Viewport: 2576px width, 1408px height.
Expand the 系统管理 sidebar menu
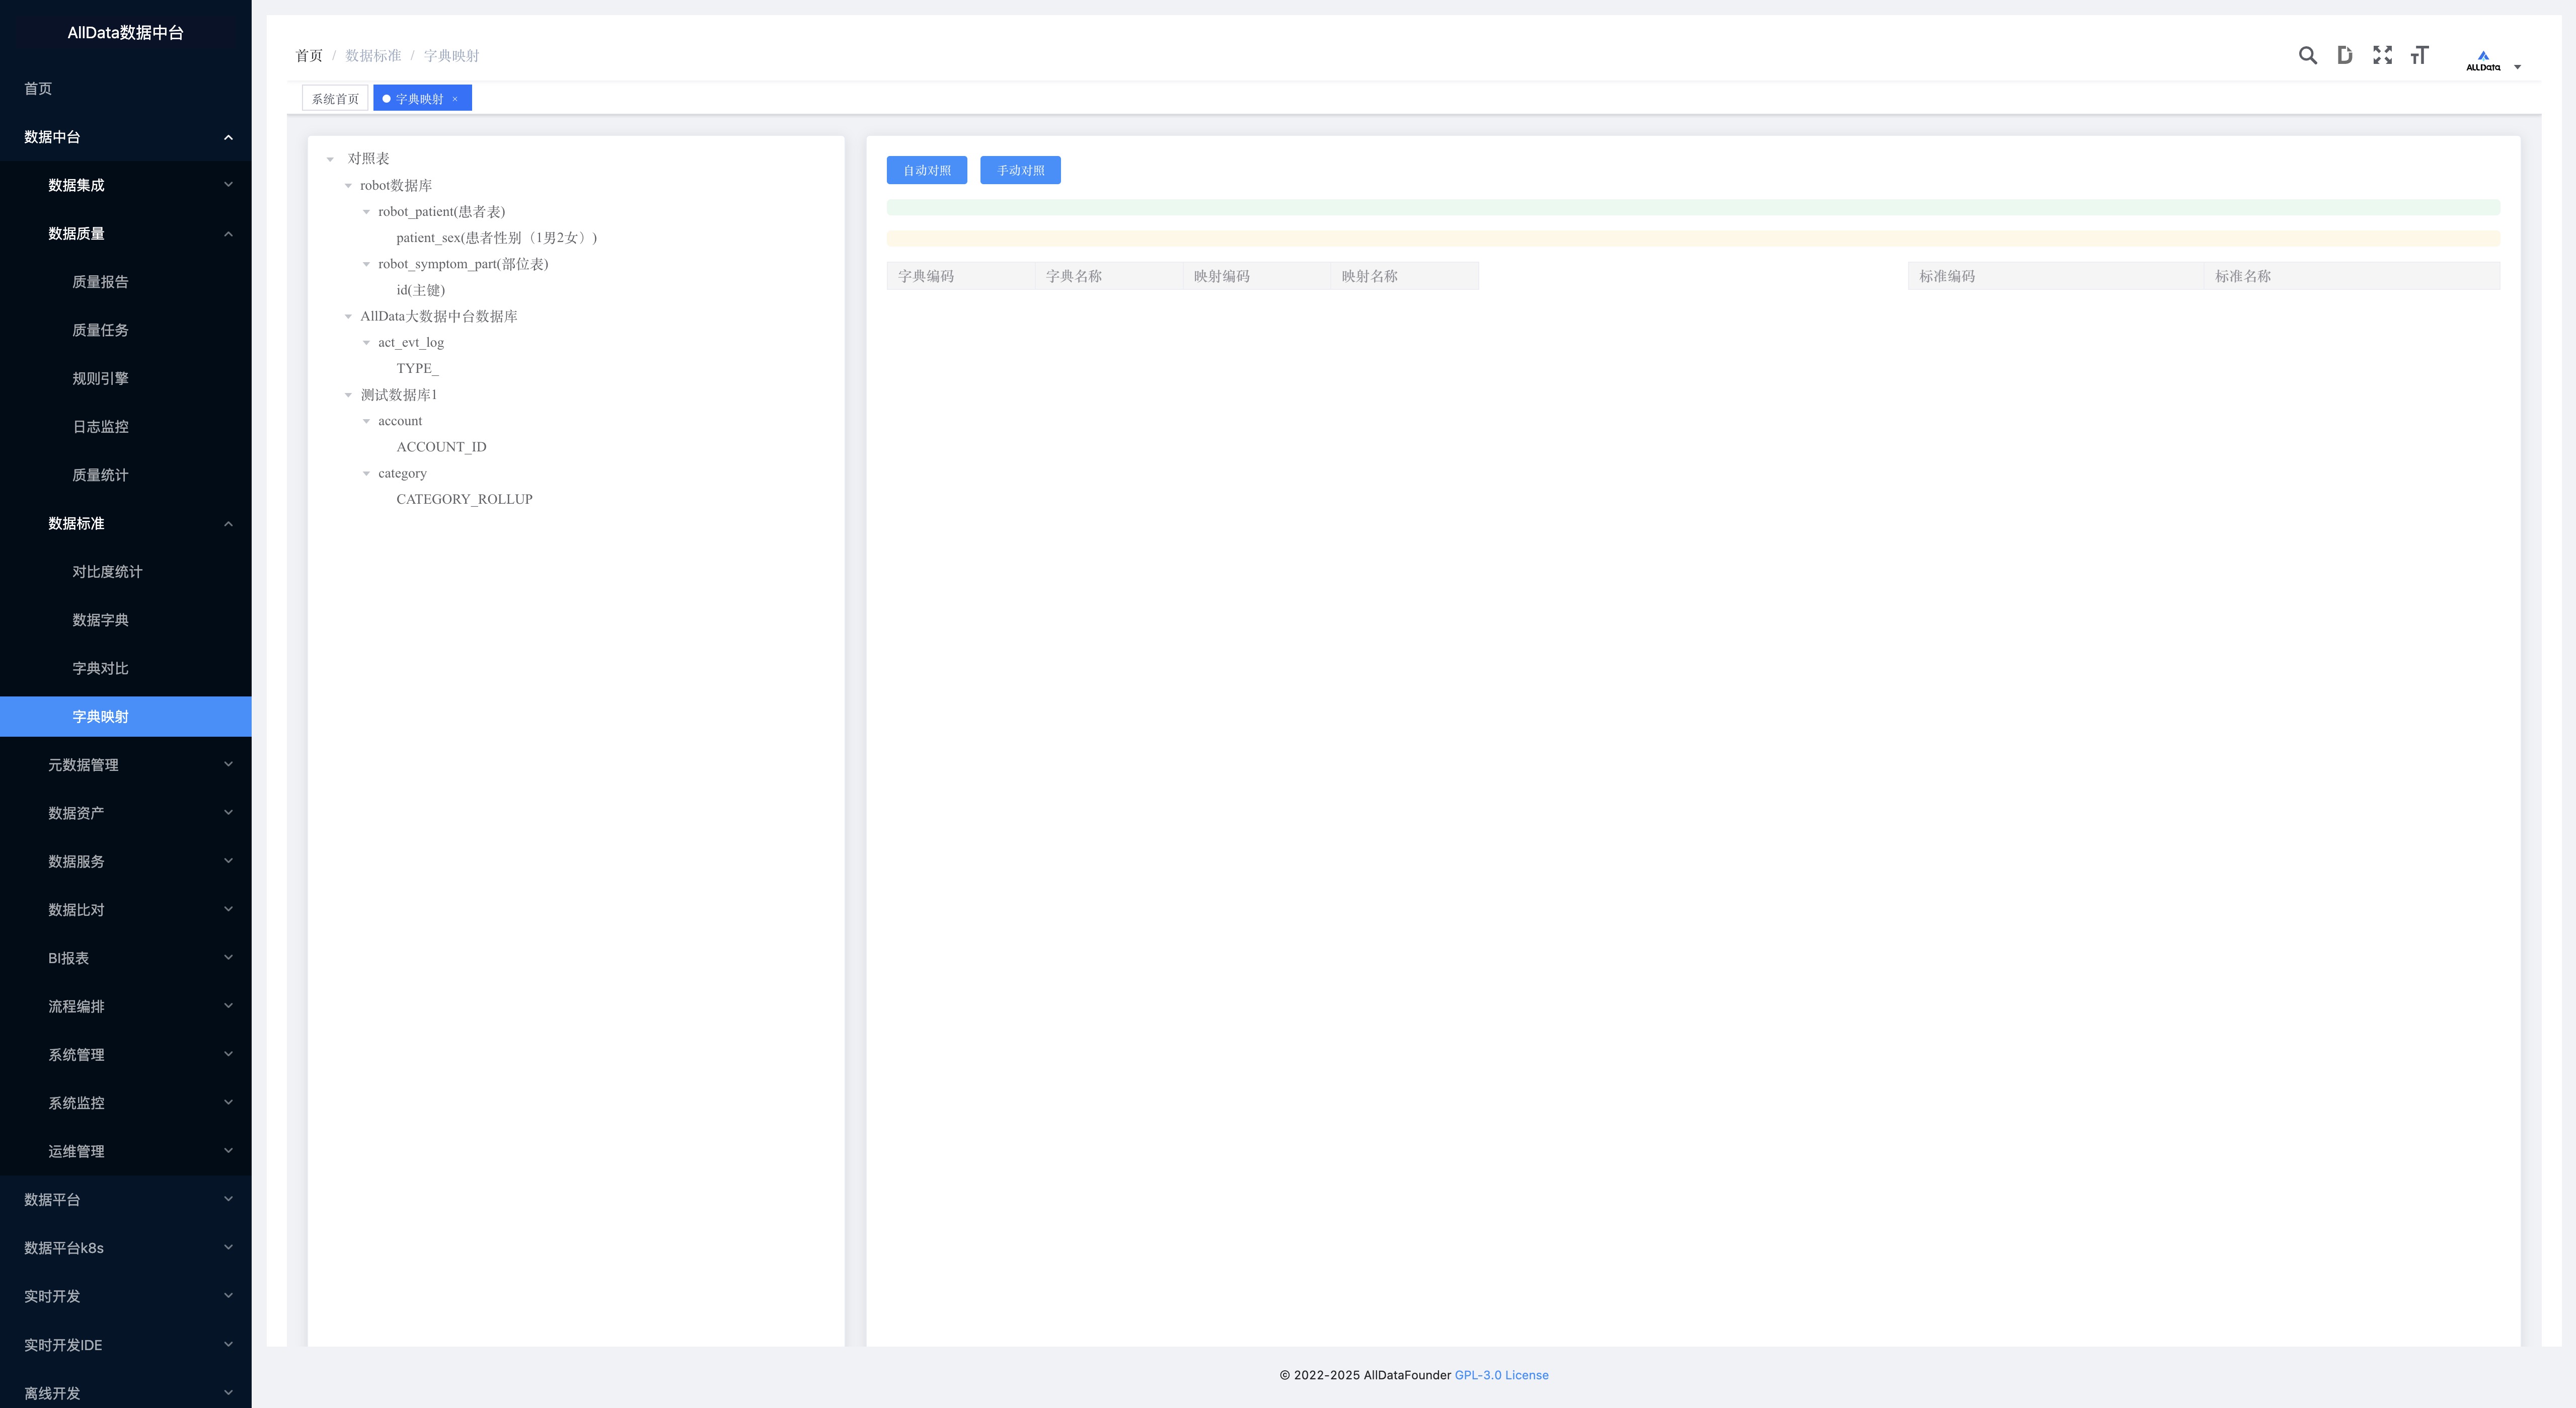[126, 1055]
